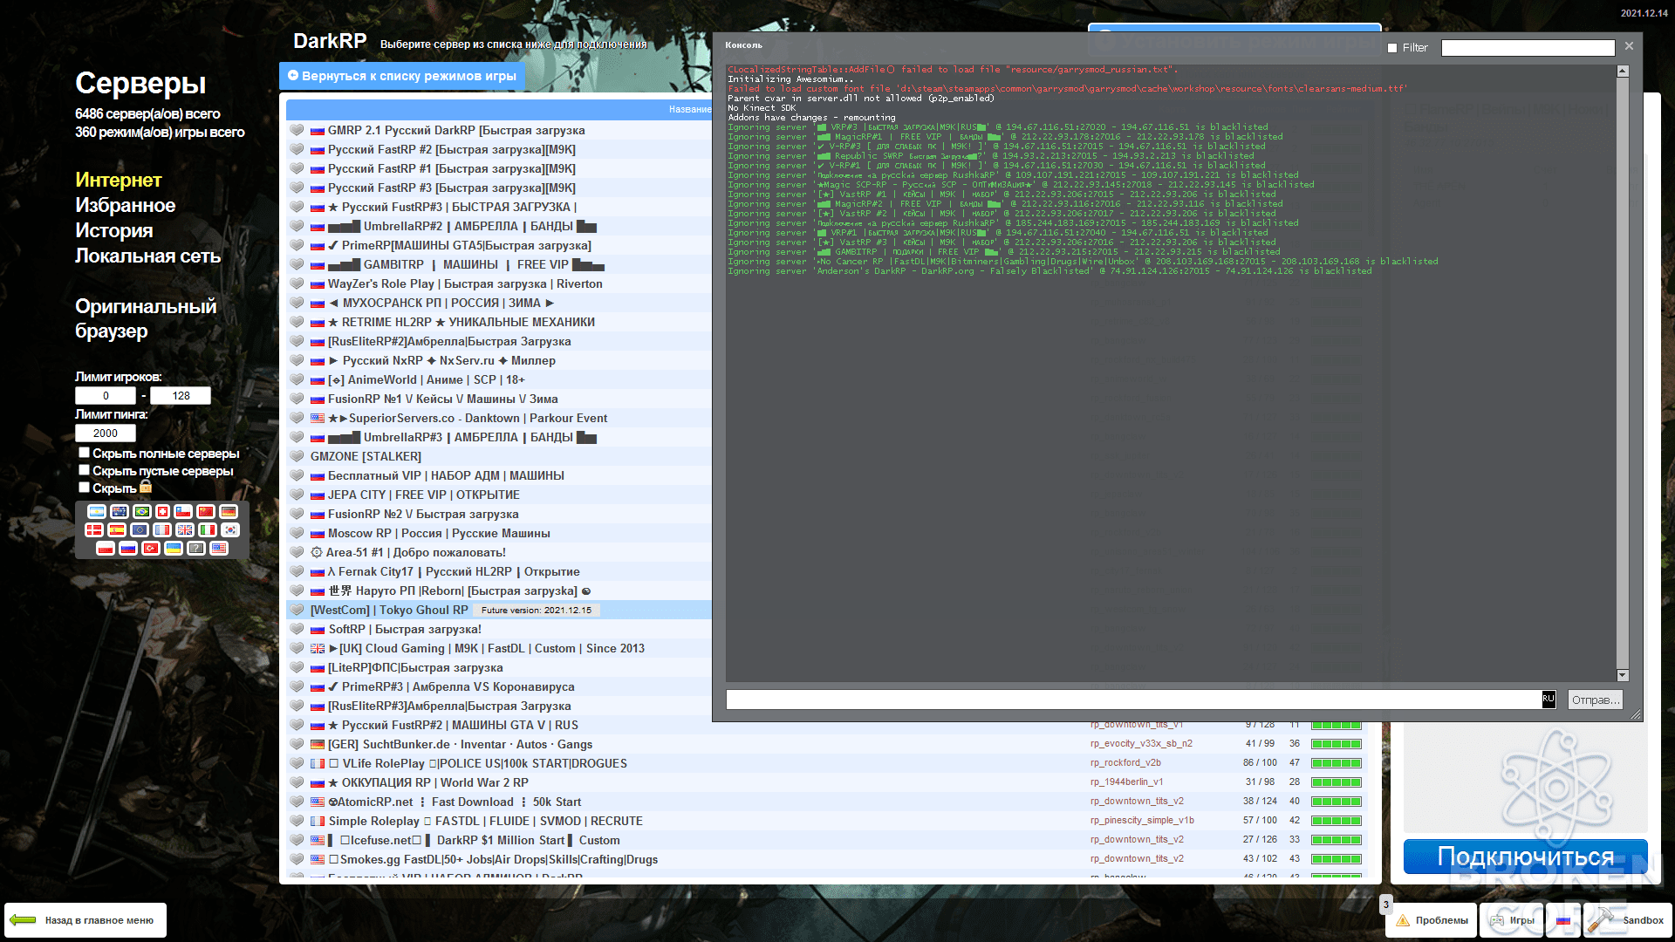Filter servers by Denmark flag
The width and height of the screenshot is (1675, 942).
(94, 529)
